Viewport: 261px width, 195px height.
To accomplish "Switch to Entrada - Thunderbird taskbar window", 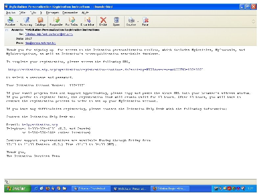I will click(91, 188).
